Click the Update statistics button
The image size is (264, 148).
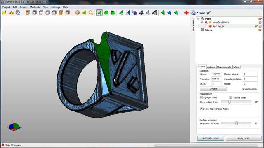click(x=213, y=89)
